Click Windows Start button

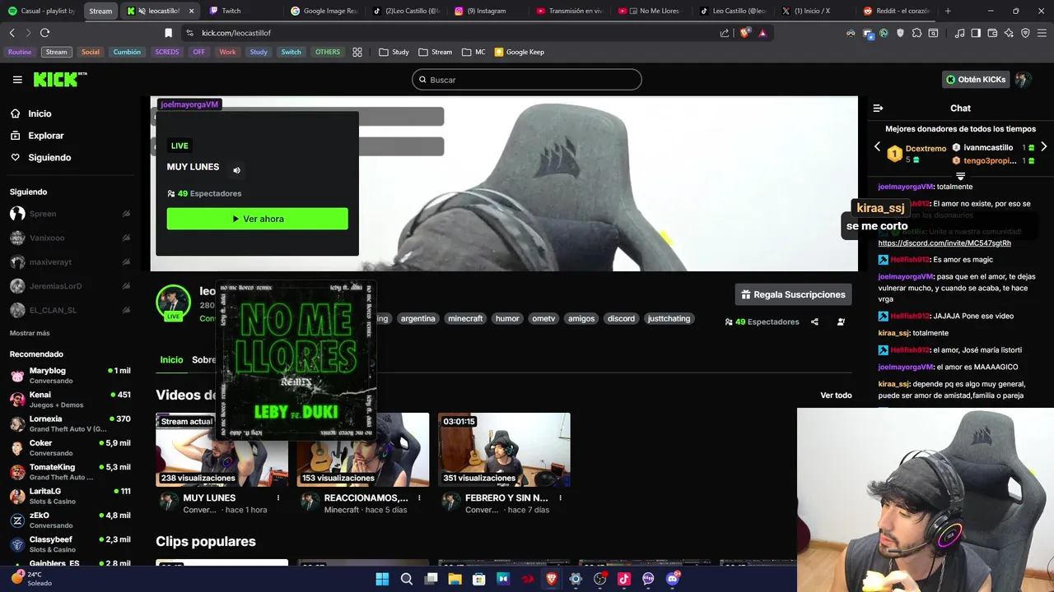pos(382,579)
